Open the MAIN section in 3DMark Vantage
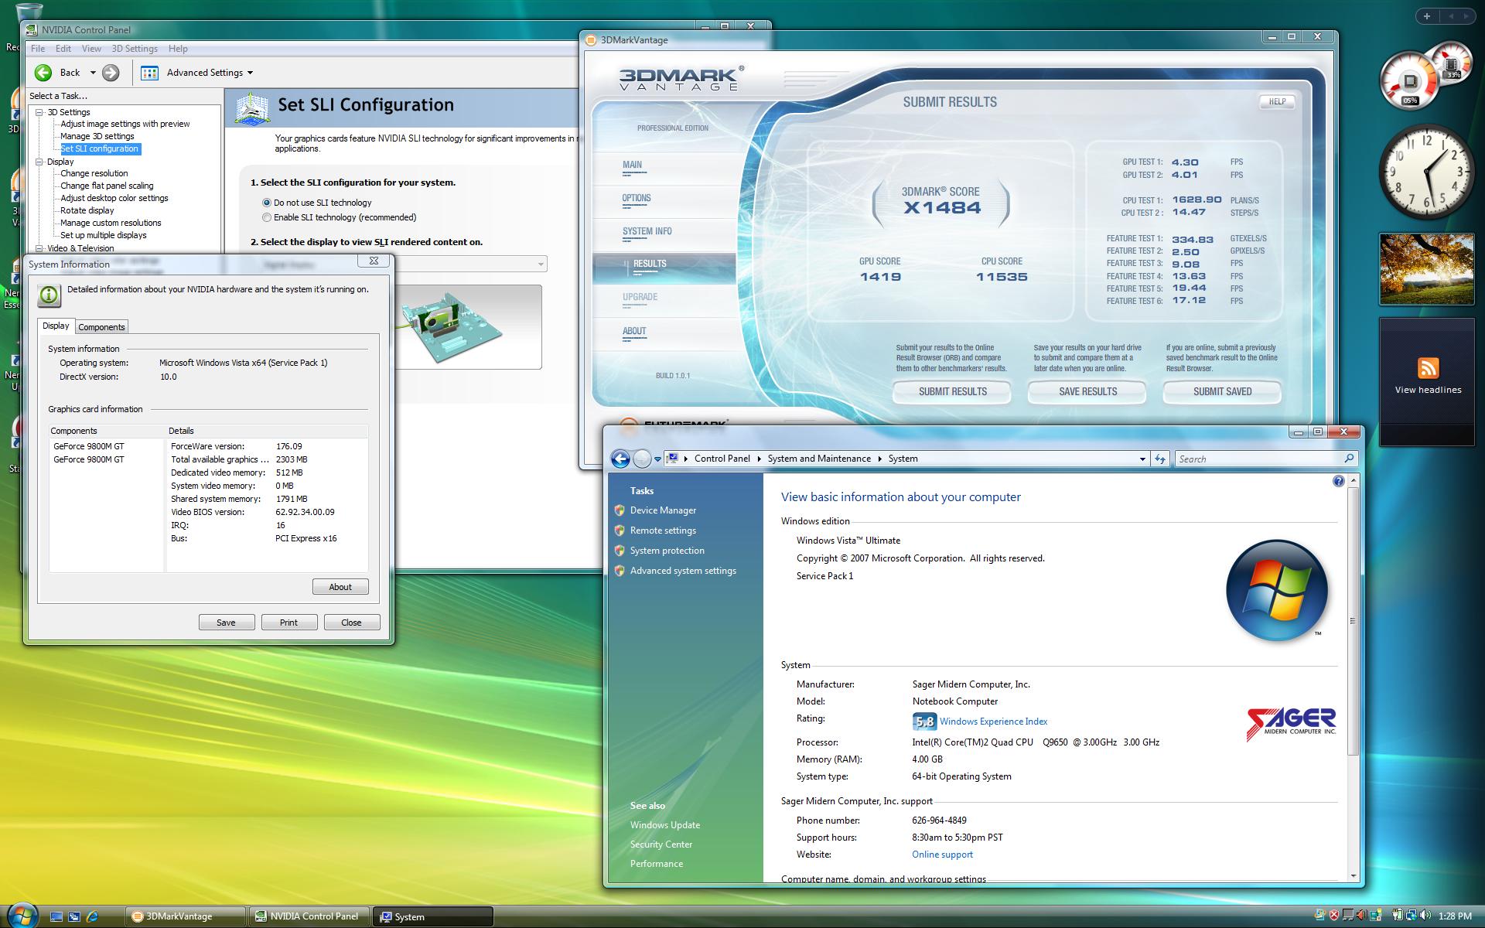The width and height of the screenshot is (1485, 928). [x=633, y=165]
